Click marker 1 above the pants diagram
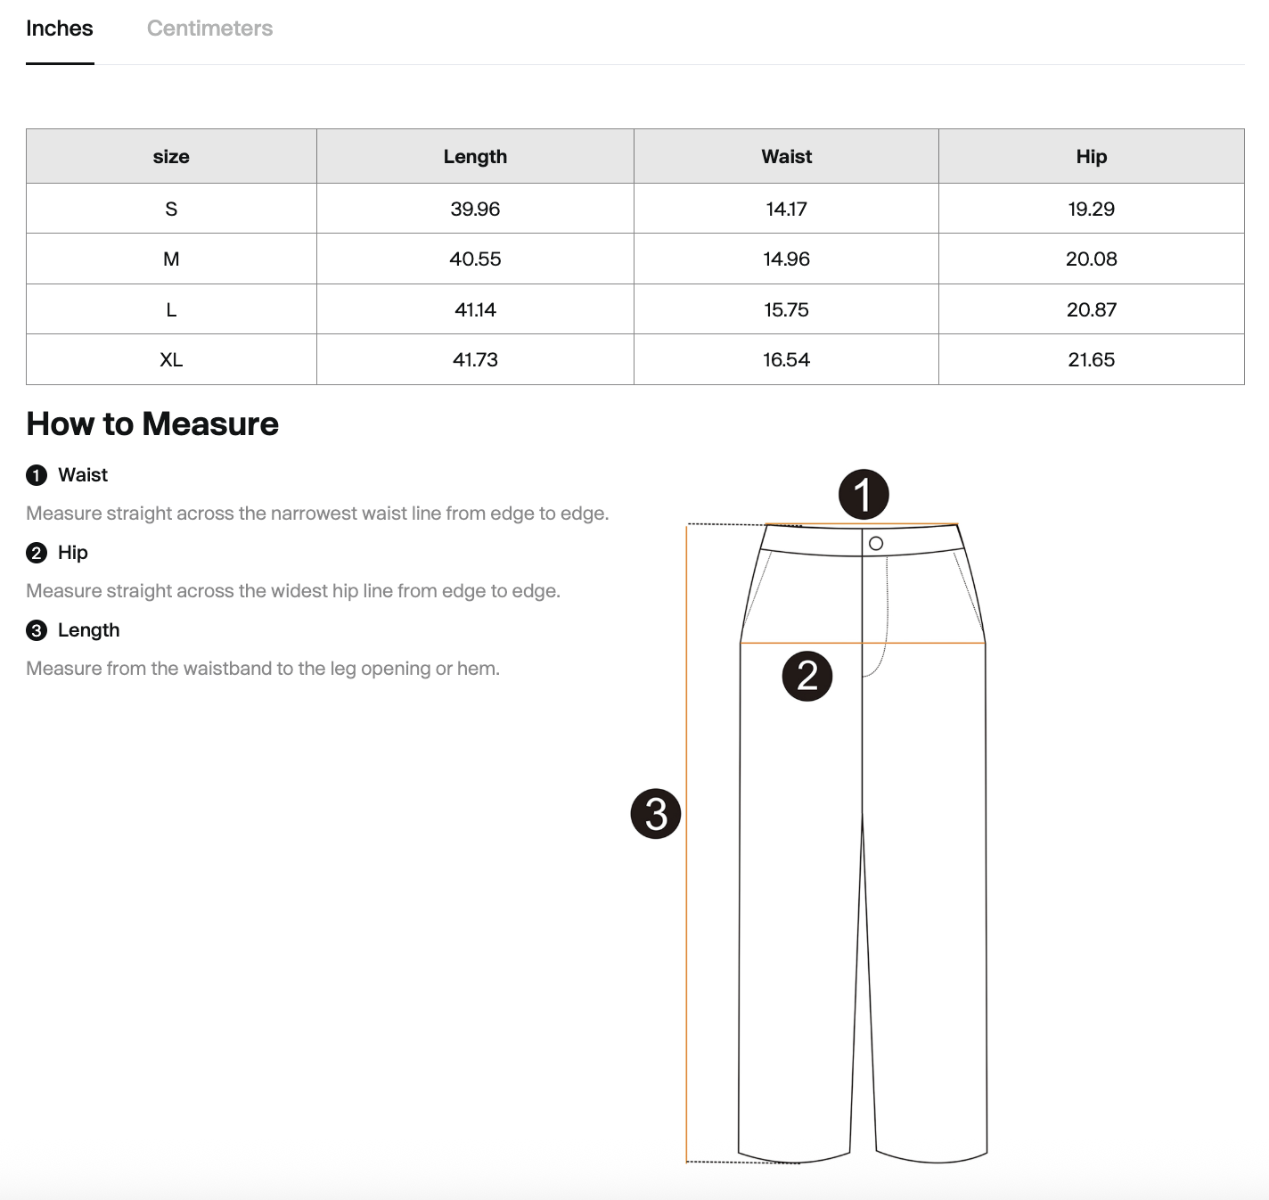This screenshot has height=1200, width=1269. (x=864, y=494)
